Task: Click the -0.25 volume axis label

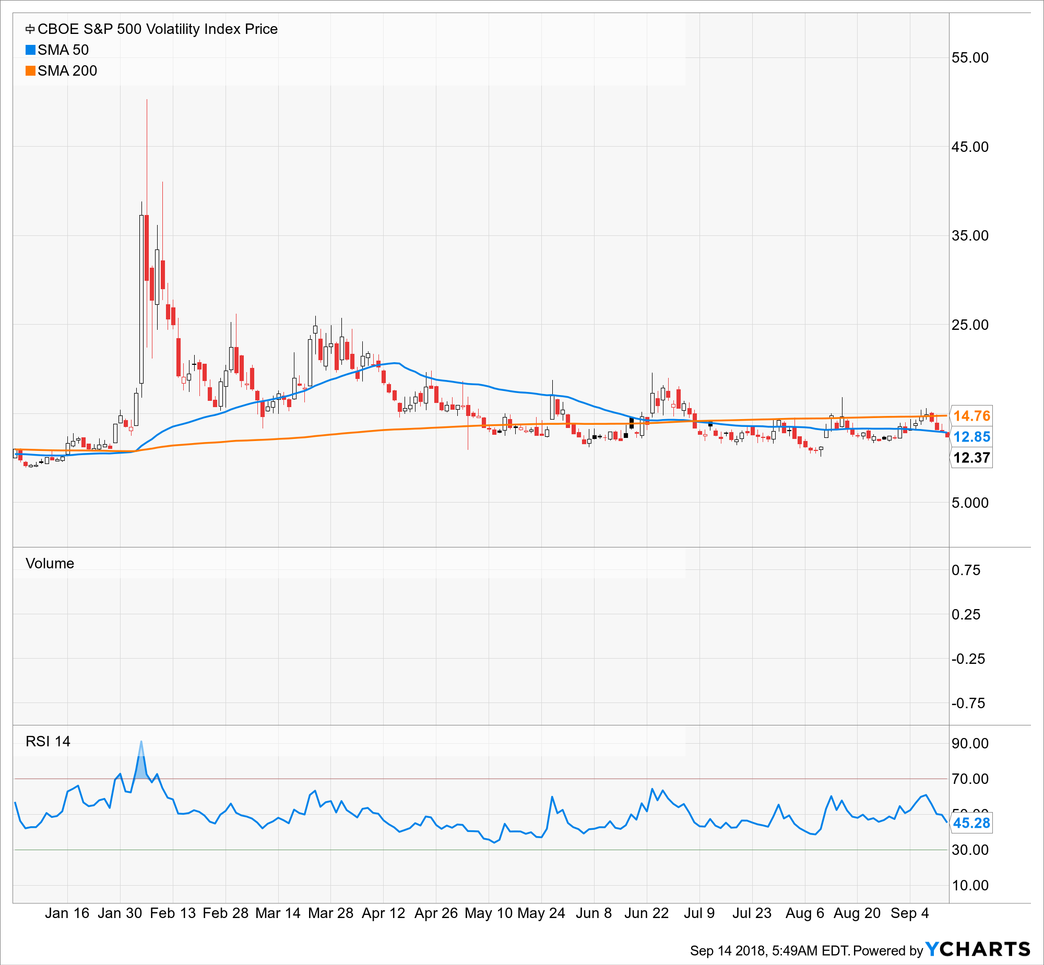Action: tap(968, 659)
